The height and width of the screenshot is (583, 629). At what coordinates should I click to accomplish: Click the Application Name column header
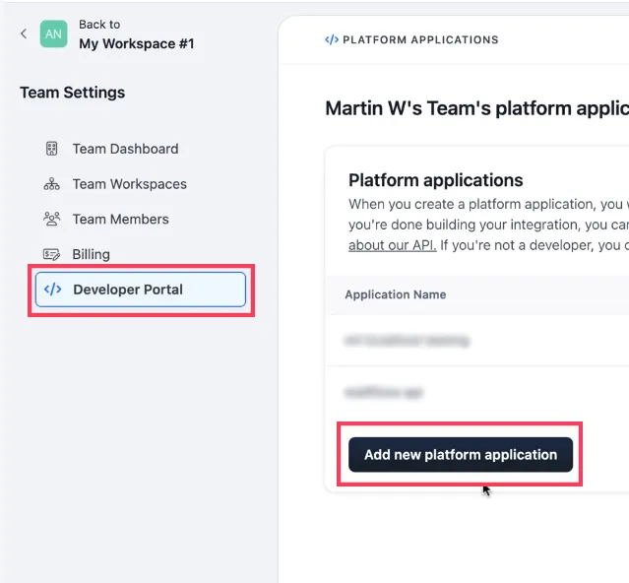(396, 294)
